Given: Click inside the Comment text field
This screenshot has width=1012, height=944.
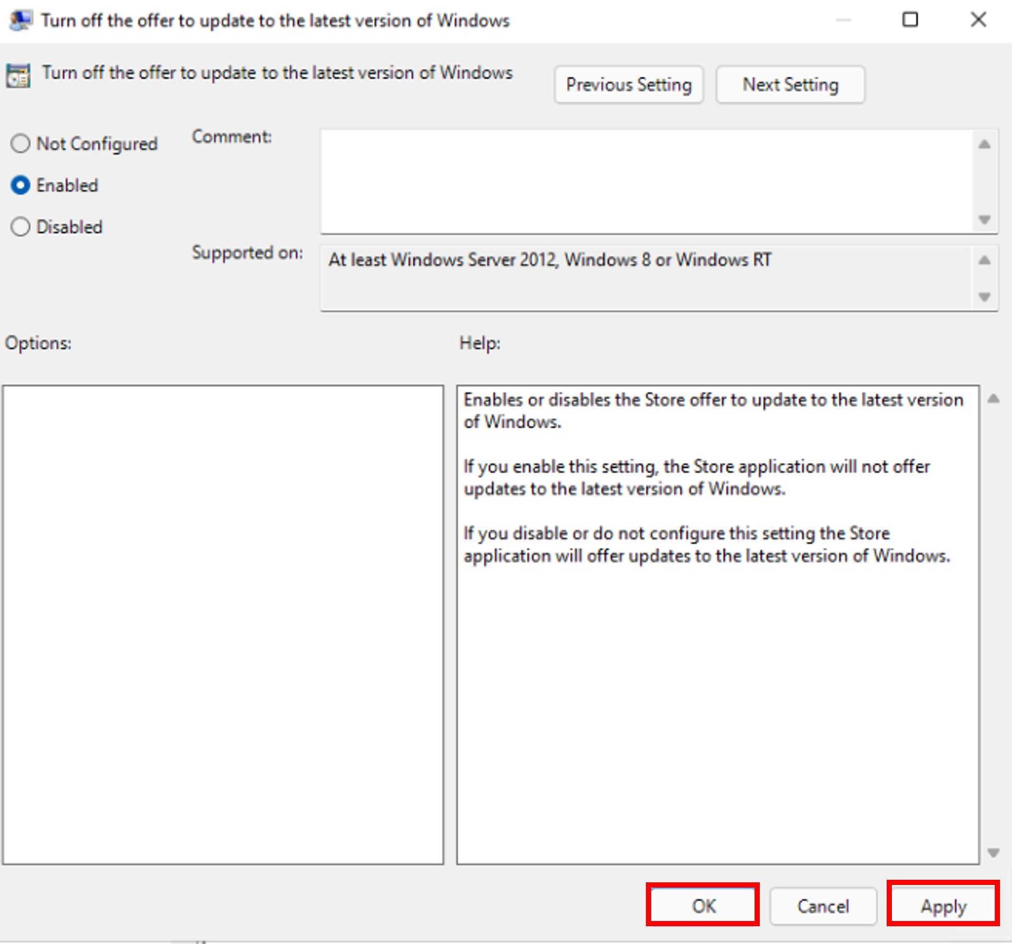Looking at the screenshot, I should tap(646, 181).
